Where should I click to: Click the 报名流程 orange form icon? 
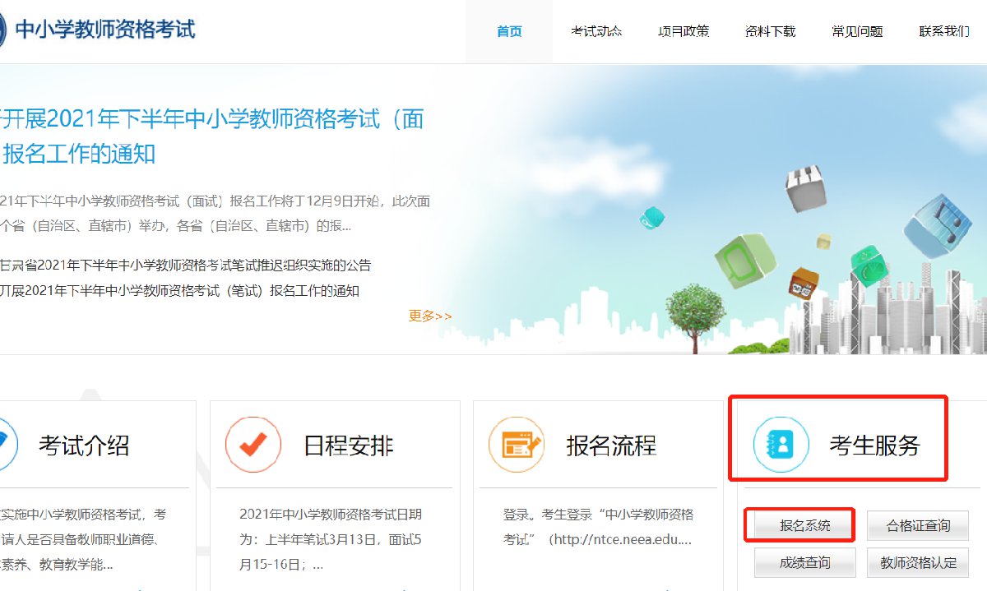coord(517,445)
